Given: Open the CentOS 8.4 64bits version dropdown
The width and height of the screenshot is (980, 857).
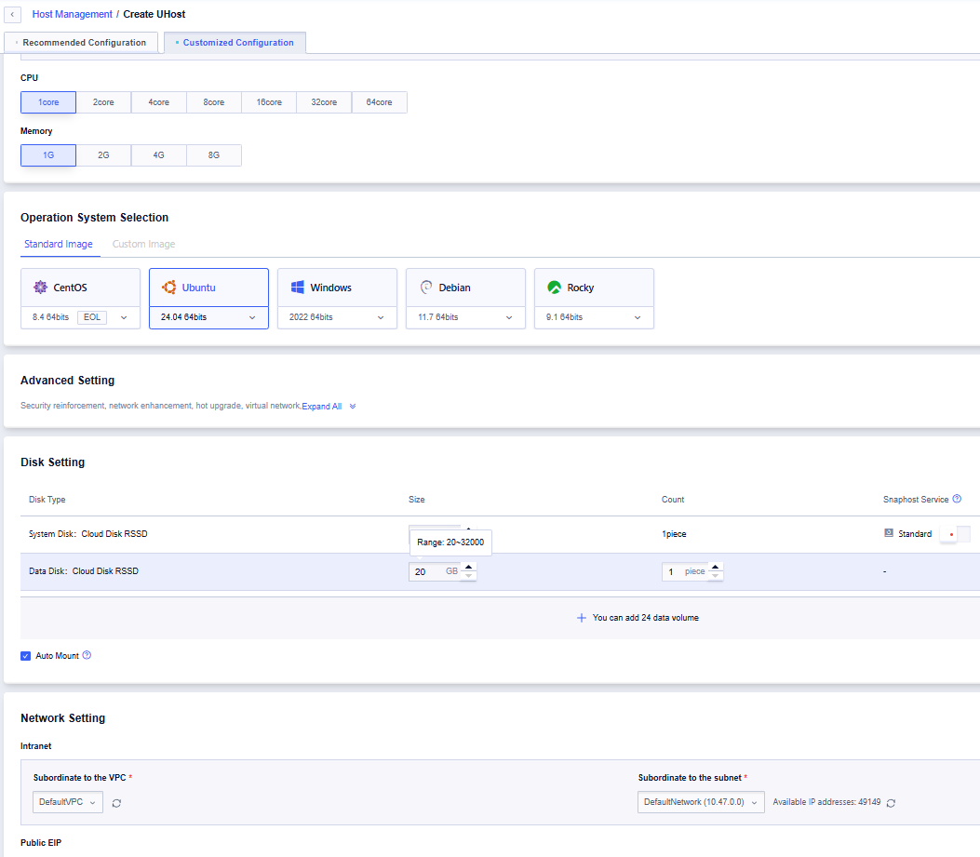Looking at the screenshot, I should (81, 317).
